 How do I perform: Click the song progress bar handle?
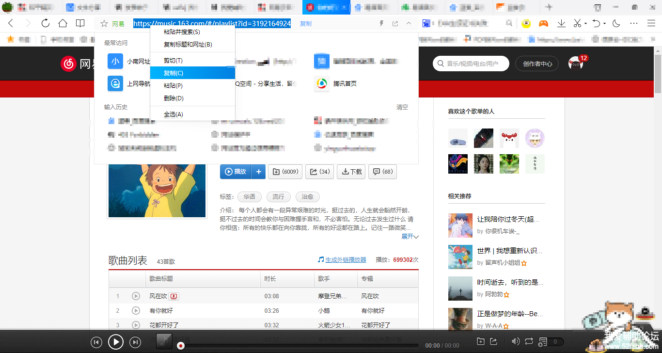point(181,346)
